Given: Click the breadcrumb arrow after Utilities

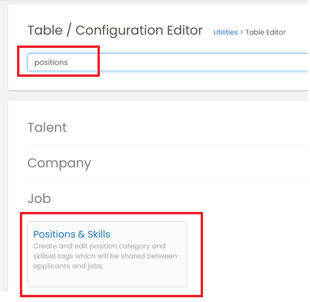Looking at the screenshot, I should (x=241, y=32).
